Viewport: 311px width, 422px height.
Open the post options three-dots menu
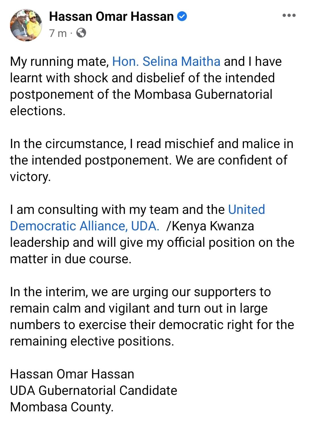pos(289,16)
